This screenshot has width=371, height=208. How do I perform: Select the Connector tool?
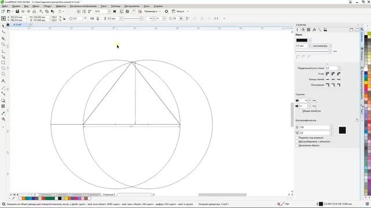pyautogui.click(x=3, y=94)
